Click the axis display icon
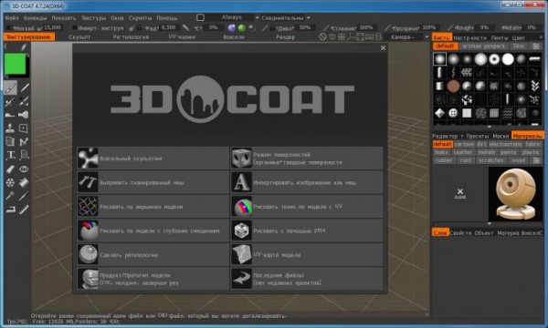The width and height of the screenshot is (548, 328). (351, 37)
